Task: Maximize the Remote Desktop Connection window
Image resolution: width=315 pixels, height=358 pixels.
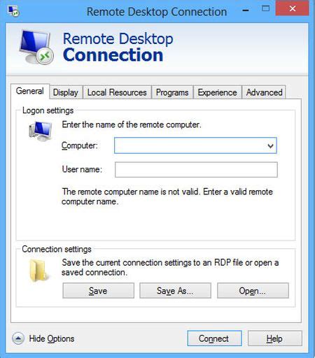Action: point(265,9)
